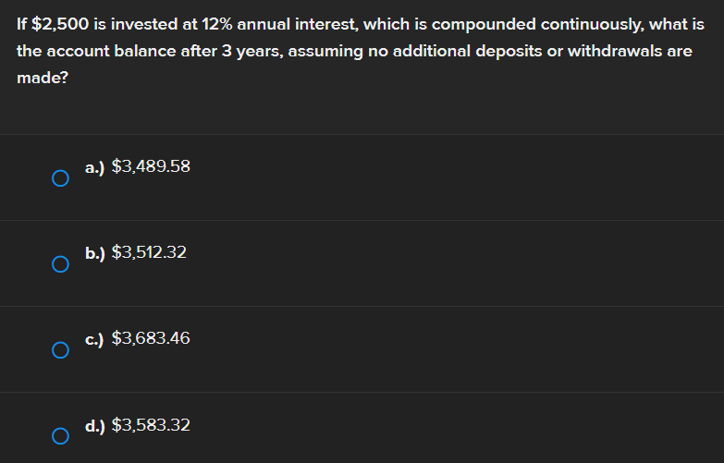Select the radio button for option a
Viewport: 724px width, 463px height.
coord(60,178)
